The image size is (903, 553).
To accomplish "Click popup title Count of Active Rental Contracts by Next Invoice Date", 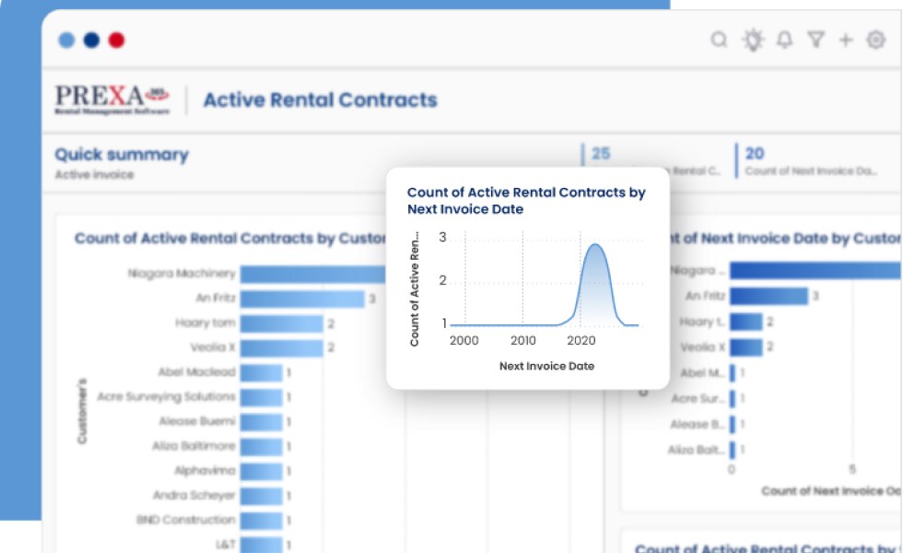I will pos(526,201).
